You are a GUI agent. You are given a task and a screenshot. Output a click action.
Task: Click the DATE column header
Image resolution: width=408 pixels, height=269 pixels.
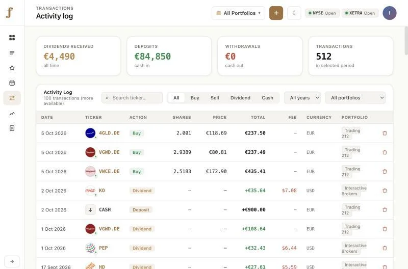click(x=47, y=117)
